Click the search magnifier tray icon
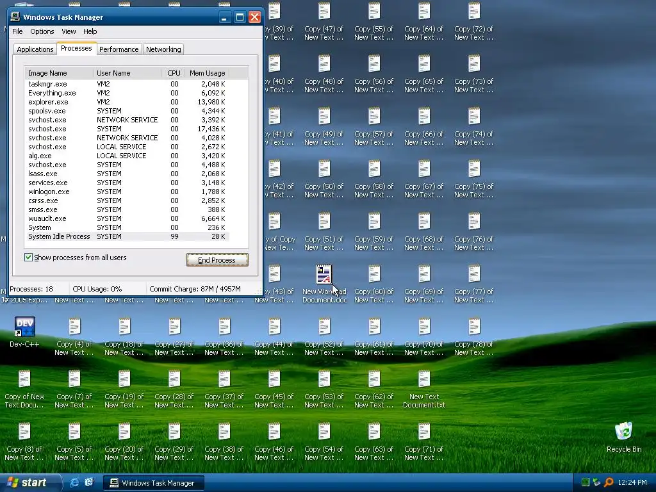Screen dimensions: 656x492 [609, 482]
